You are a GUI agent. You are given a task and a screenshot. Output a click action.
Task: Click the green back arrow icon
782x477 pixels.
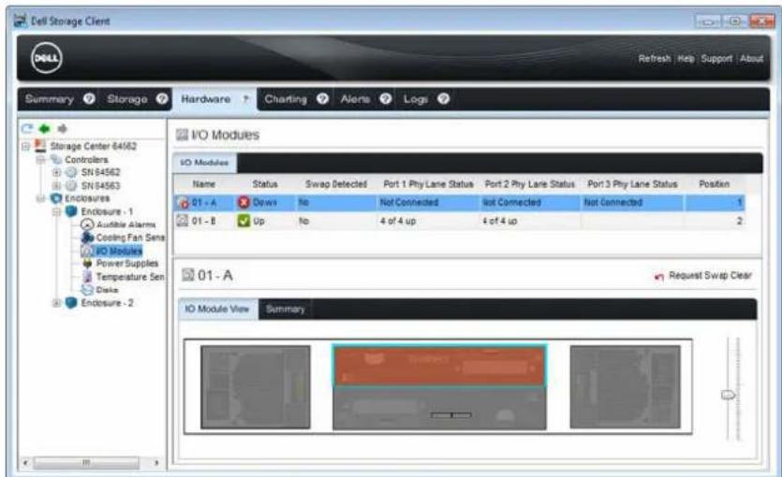pyautogui.click(x=45, y=129)
